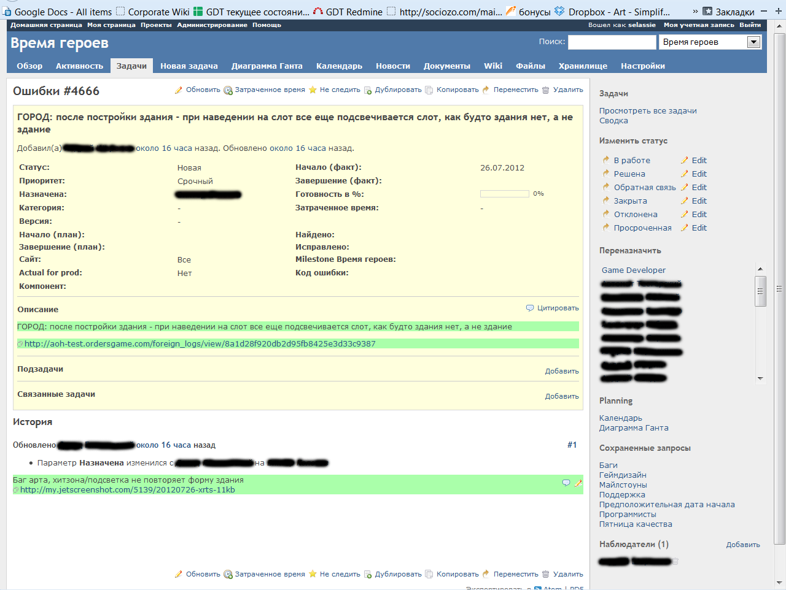
Task: Click the Edit pencil beside Обратная связь
Action: click(685, 188)
